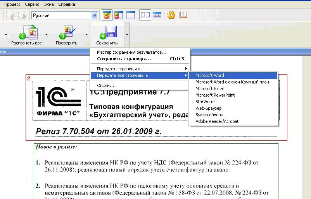The height and width of the screenshot is (199, 311).
Task: Open the Сервис menu
Action: [x=31, y=4]
